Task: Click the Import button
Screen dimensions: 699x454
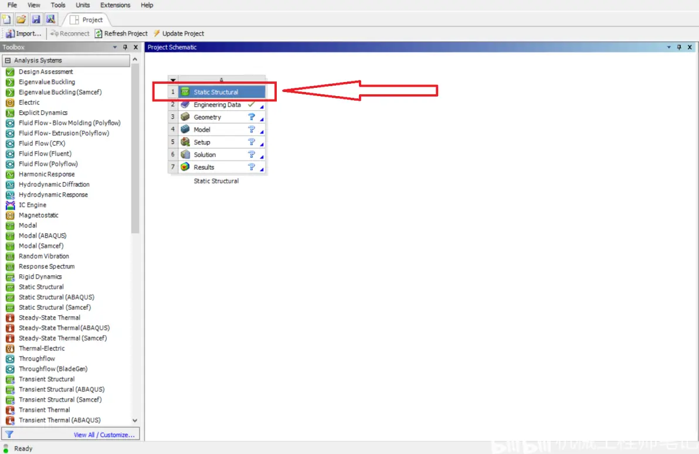Action: 23,33
